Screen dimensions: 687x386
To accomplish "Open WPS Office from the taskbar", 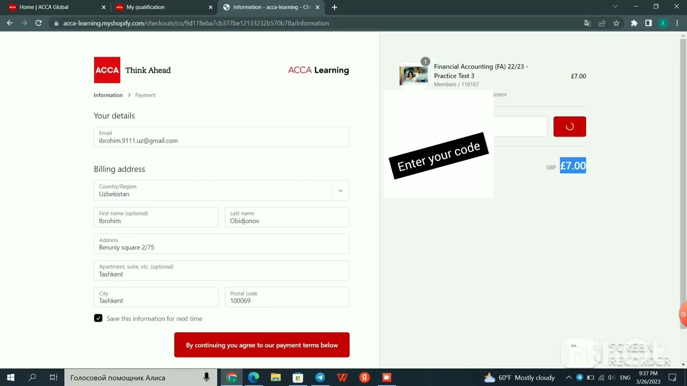I will click(x=342, y=377).
